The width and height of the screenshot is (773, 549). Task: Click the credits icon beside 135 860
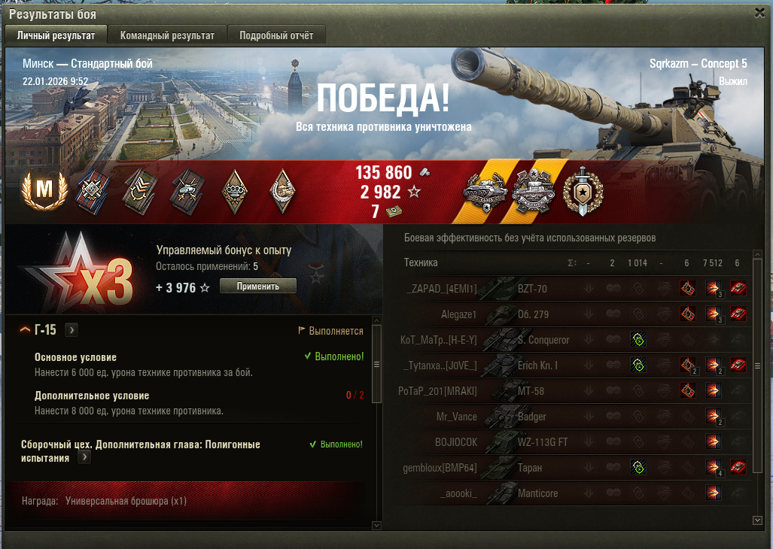pyautogui.click(x=424, y=172)
